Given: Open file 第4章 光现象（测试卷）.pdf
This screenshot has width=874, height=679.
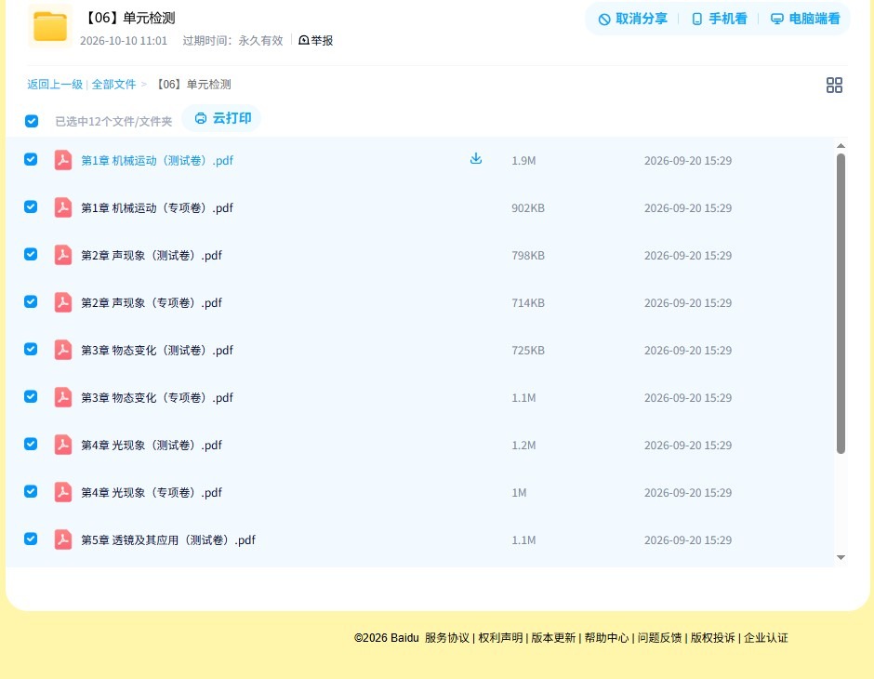Looking at the screenshot, I should (x=152, y=445).
